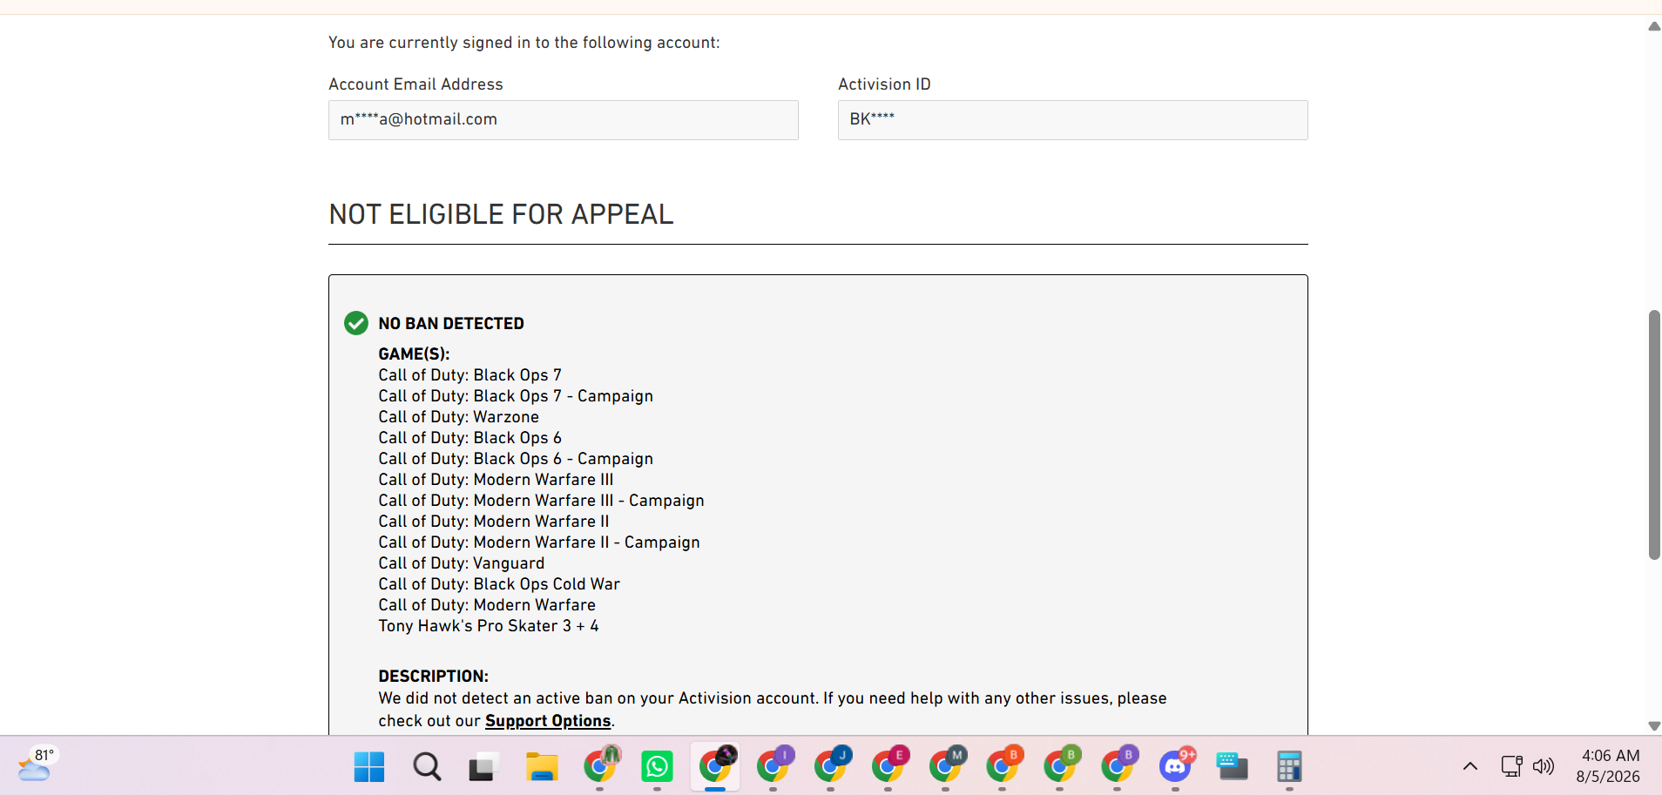Click "Call of Duty: Modern Warfare" 2019 entry
Screen dimensions: 1662x795
tap(487, 605)
